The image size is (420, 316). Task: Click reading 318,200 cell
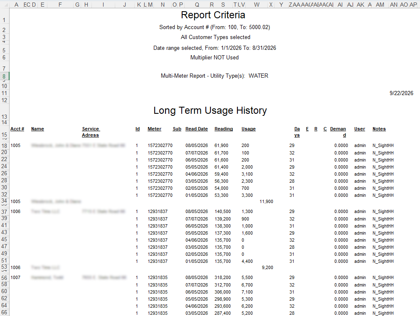pos(222,278)
